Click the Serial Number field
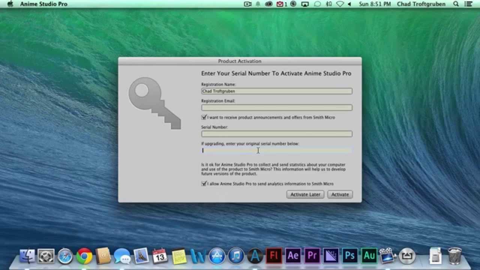This screenshot has height=270, width=480. (277, 134)
